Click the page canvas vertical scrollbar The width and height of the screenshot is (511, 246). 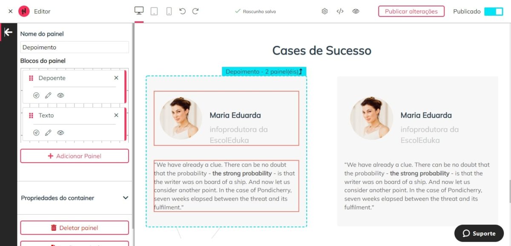(x=509, y=192)
